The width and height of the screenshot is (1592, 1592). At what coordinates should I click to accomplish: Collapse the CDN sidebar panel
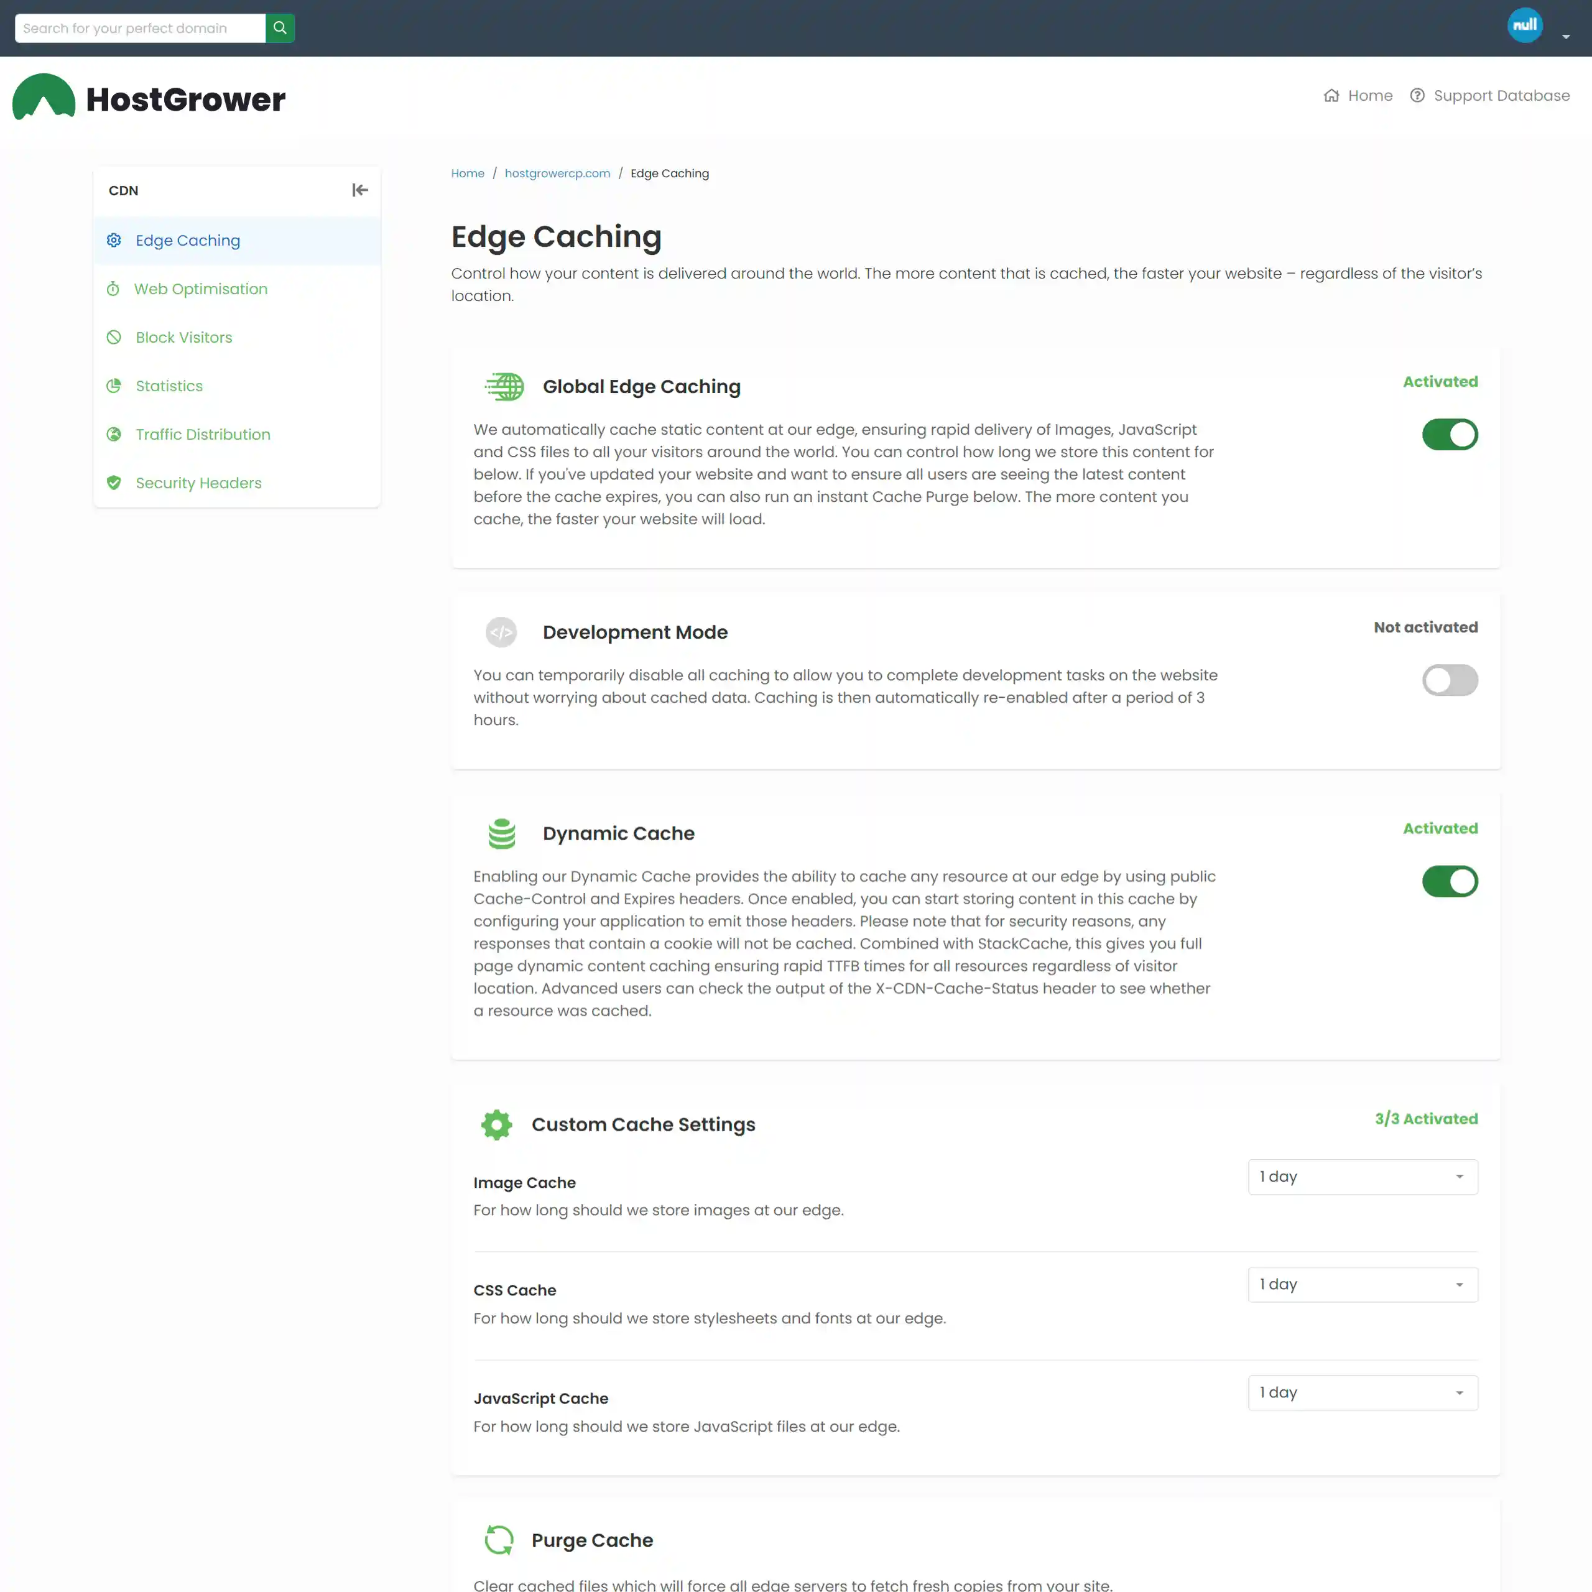tap(360, 190)
